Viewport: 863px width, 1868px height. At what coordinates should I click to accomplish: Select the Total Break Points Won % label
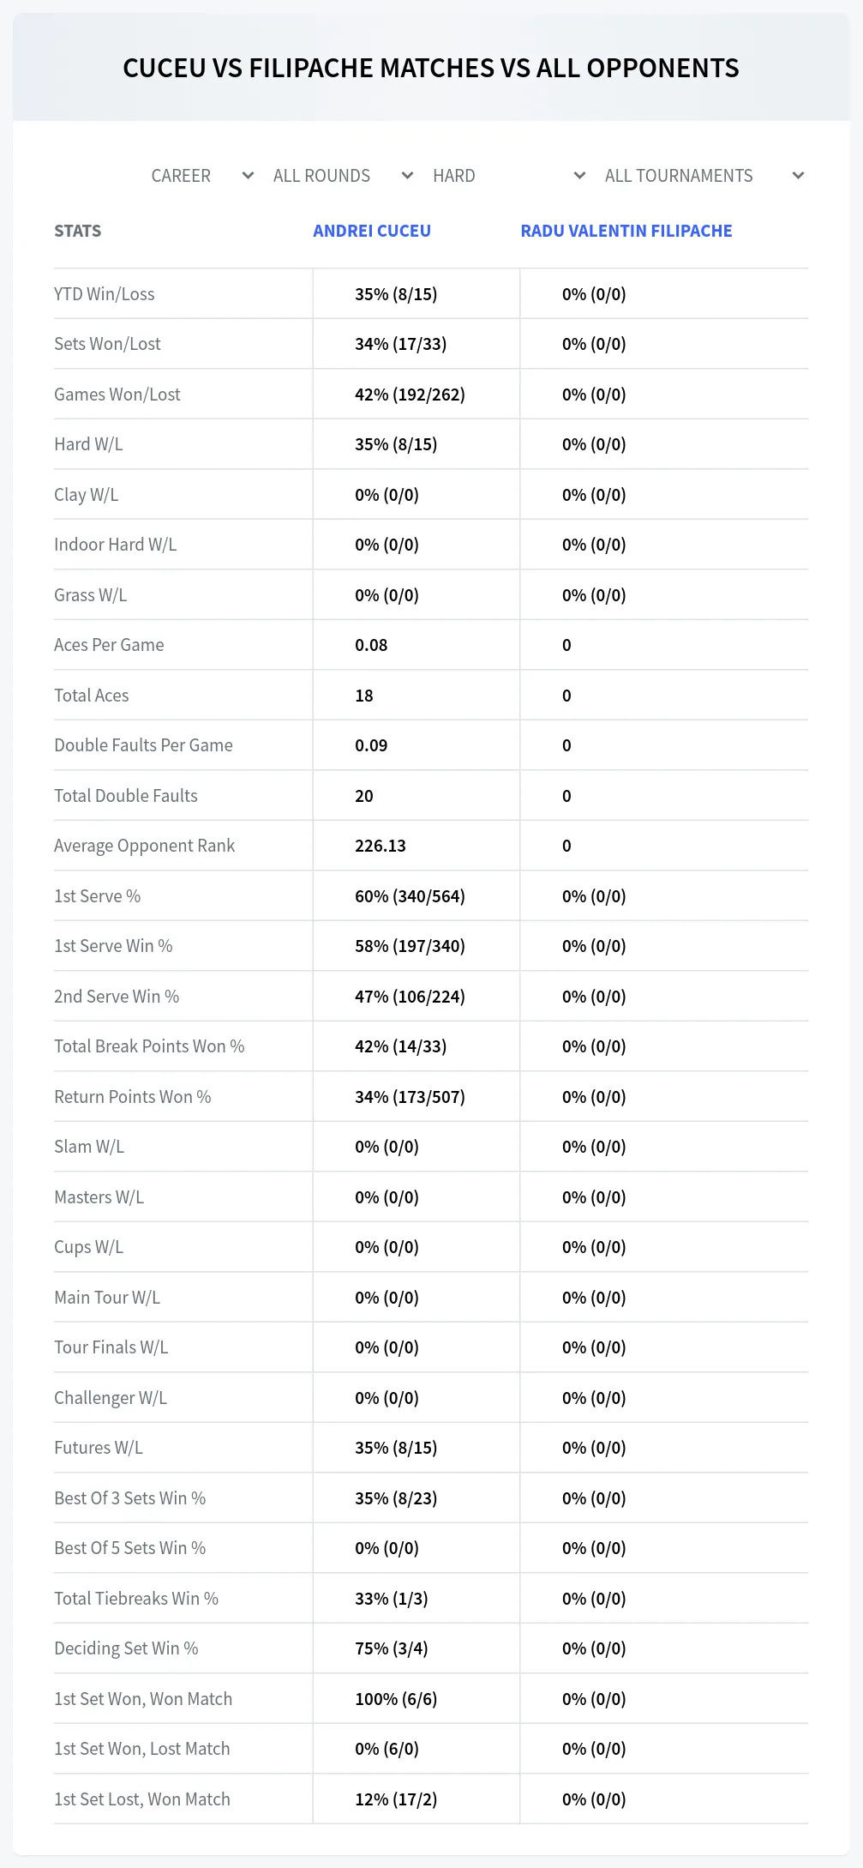(149, 1046)
